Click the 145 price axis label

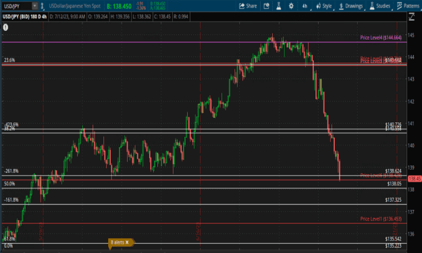pyautogui.click(x=411, y=35)
